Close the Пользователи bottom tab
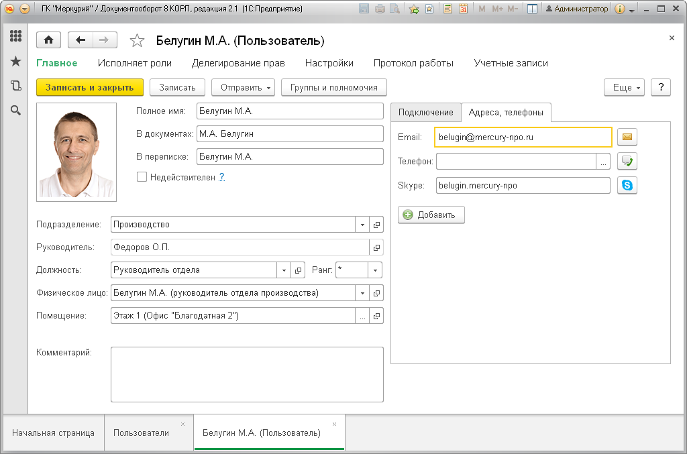This screenshot has height=454, width=687. click(182, 424)
